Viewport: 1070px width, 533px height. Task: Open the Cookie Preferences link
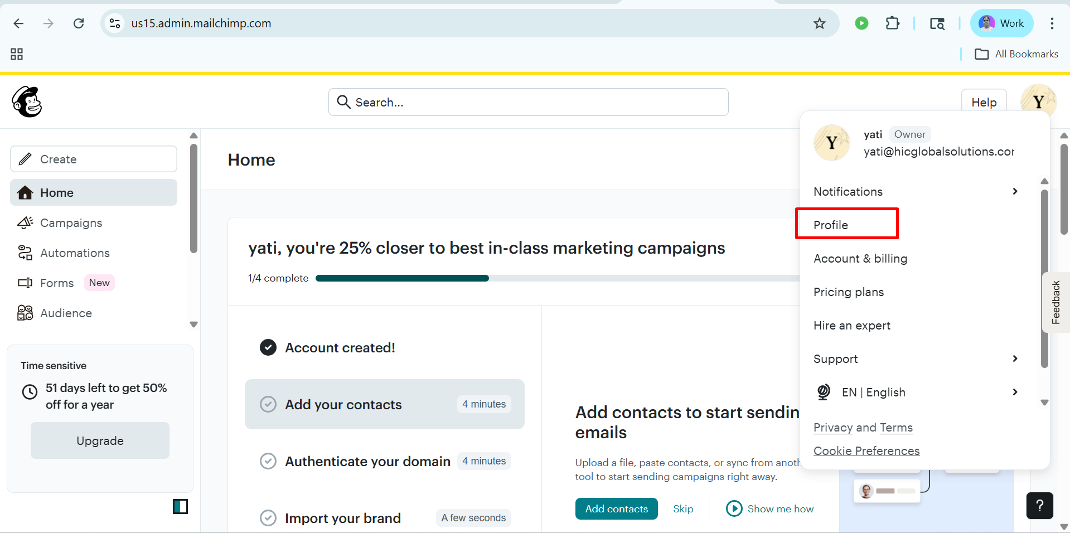click(866, 450)
